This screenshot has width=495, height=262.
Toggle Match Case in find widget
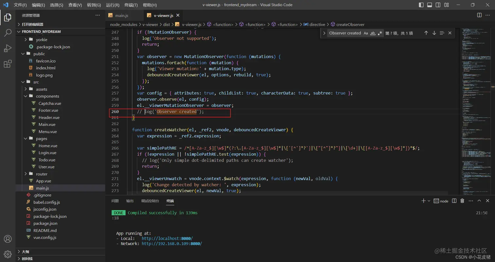(366, 33)
